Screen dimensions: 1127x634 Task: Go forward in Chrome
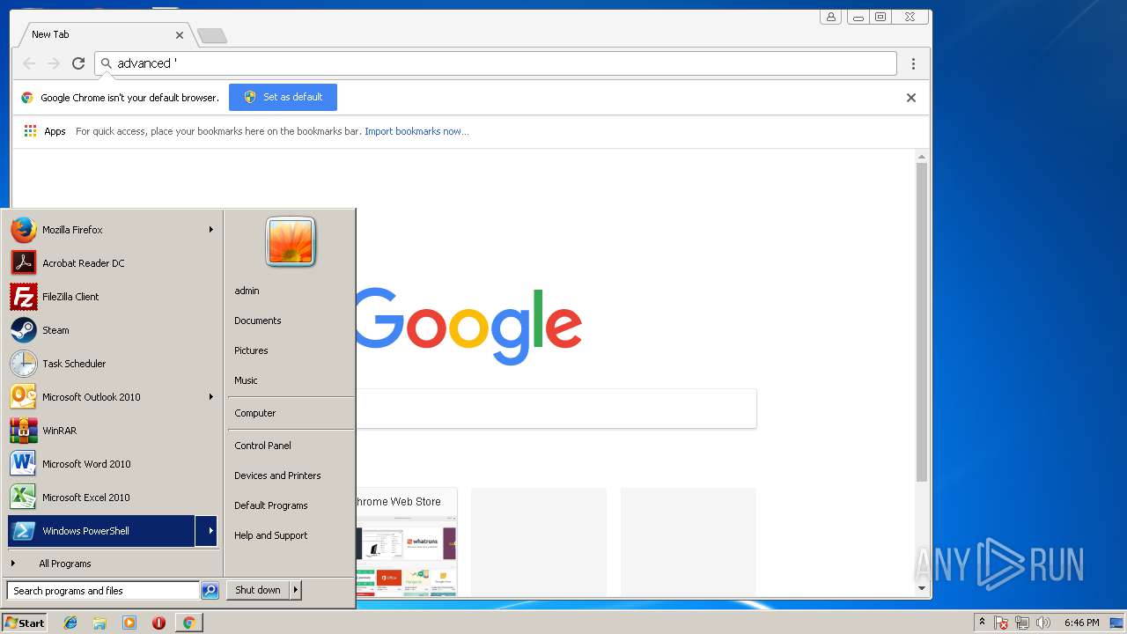pyautogui.click(x=54, y=63)
